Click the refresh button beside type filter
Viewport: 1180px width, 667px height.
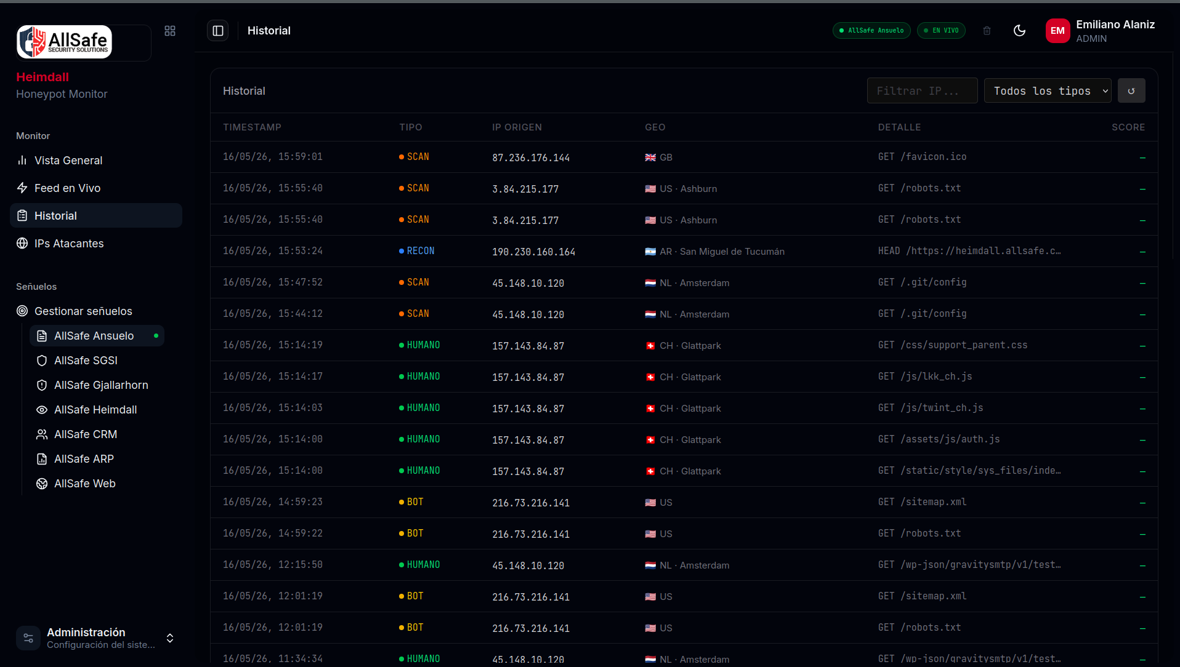1131,91
